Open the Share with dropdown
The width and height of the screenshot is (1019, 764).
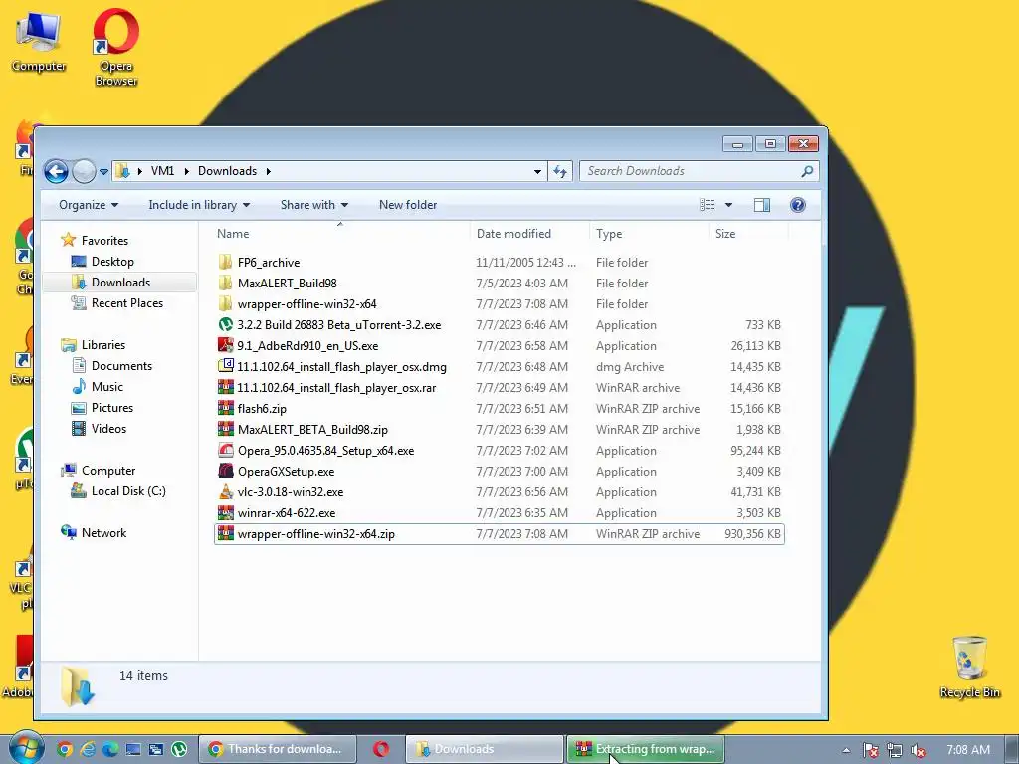coord(313,205)
